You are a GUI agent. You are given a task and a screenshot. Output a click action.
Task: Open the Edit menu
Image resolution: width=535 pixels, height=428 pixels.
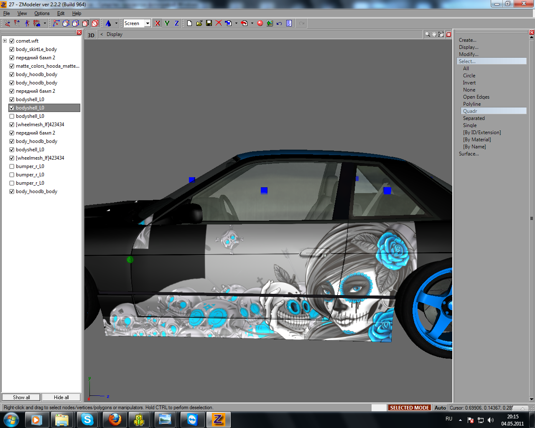coord(61,13)
